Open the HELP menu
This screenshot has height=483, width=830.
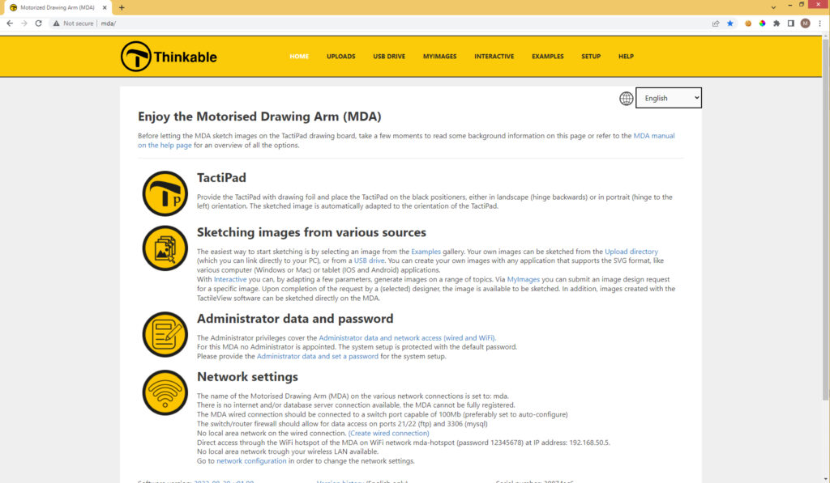click(626, 56)
